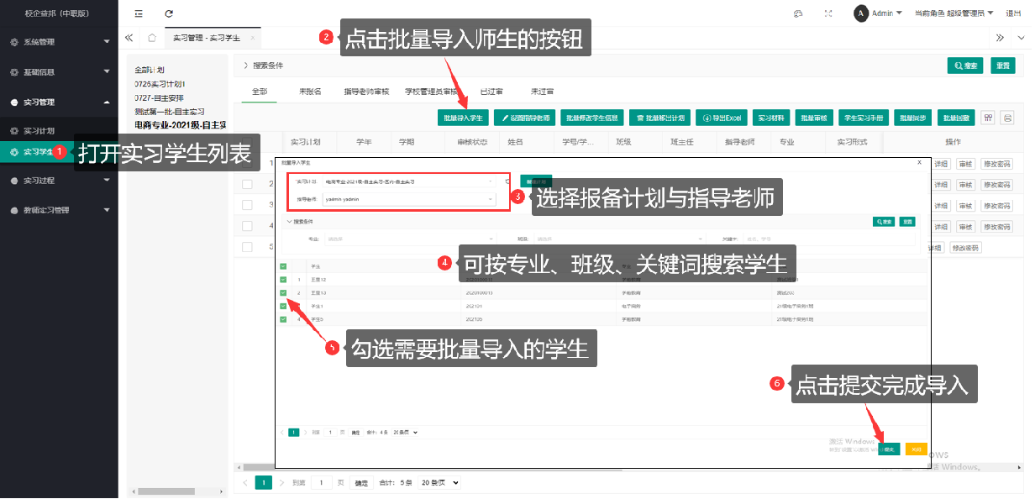Toggle fullscreen mode icon
This screenshot has height=499, width=1035.
point(828,13)
